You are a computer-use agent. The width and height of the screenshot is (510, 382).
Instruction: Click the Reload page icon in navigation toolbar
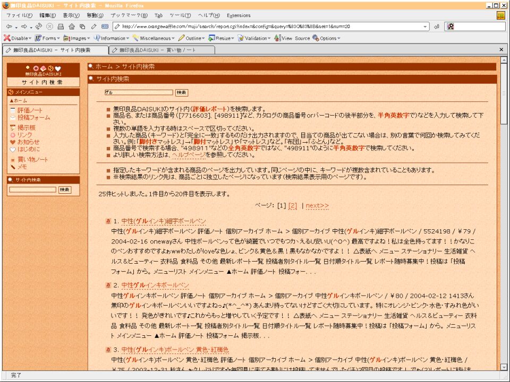coord(39,27)
